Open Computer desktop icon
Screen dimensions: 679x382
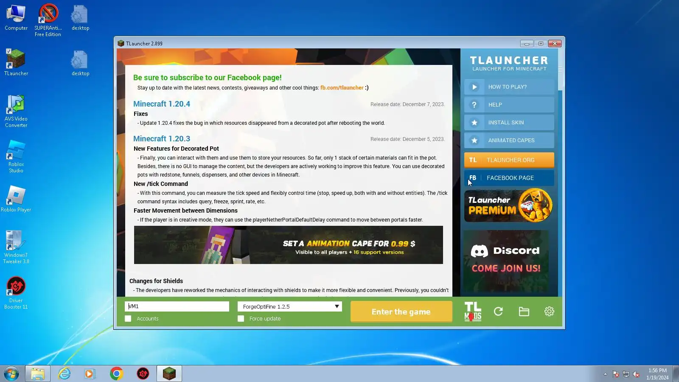coord(16,18)
